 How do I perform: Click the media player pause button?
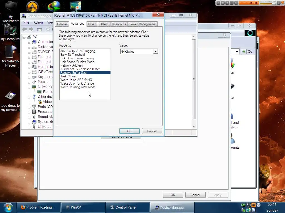click(223, 3)
